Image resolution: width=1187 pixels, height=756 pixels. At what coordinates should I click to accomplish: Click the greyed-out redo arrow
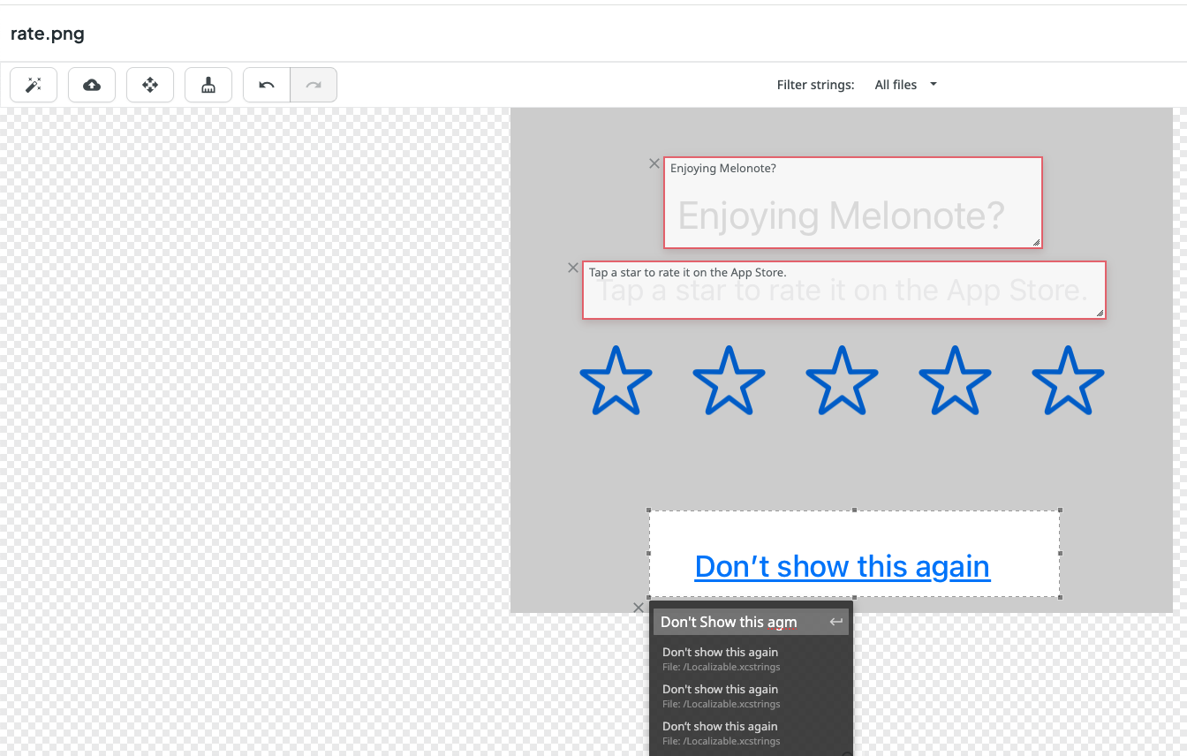pos(314,85)
